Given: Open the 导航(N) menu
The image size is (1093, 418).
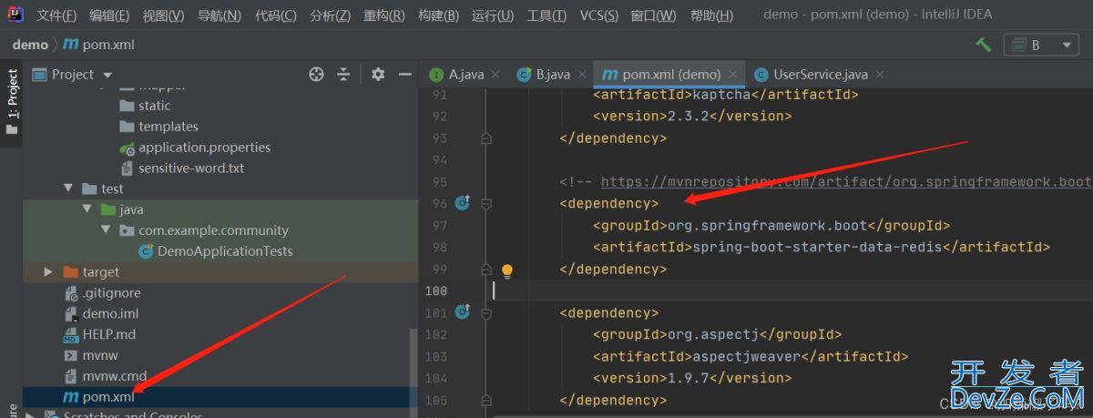Looking at the screenshot, I should pyautogui.click(x=219, y=15).
